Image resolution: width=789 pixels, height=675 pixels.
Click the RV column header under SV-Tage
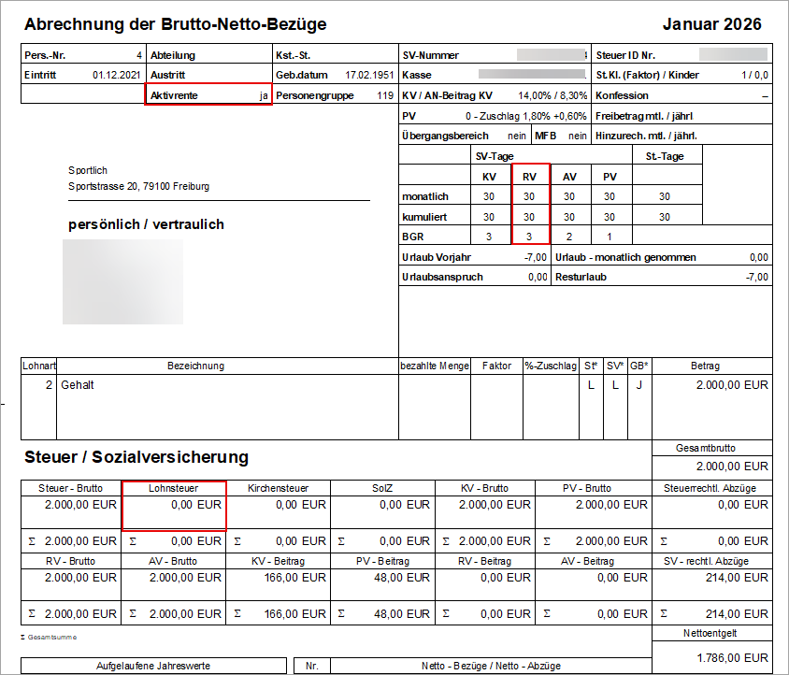point(529,176)
